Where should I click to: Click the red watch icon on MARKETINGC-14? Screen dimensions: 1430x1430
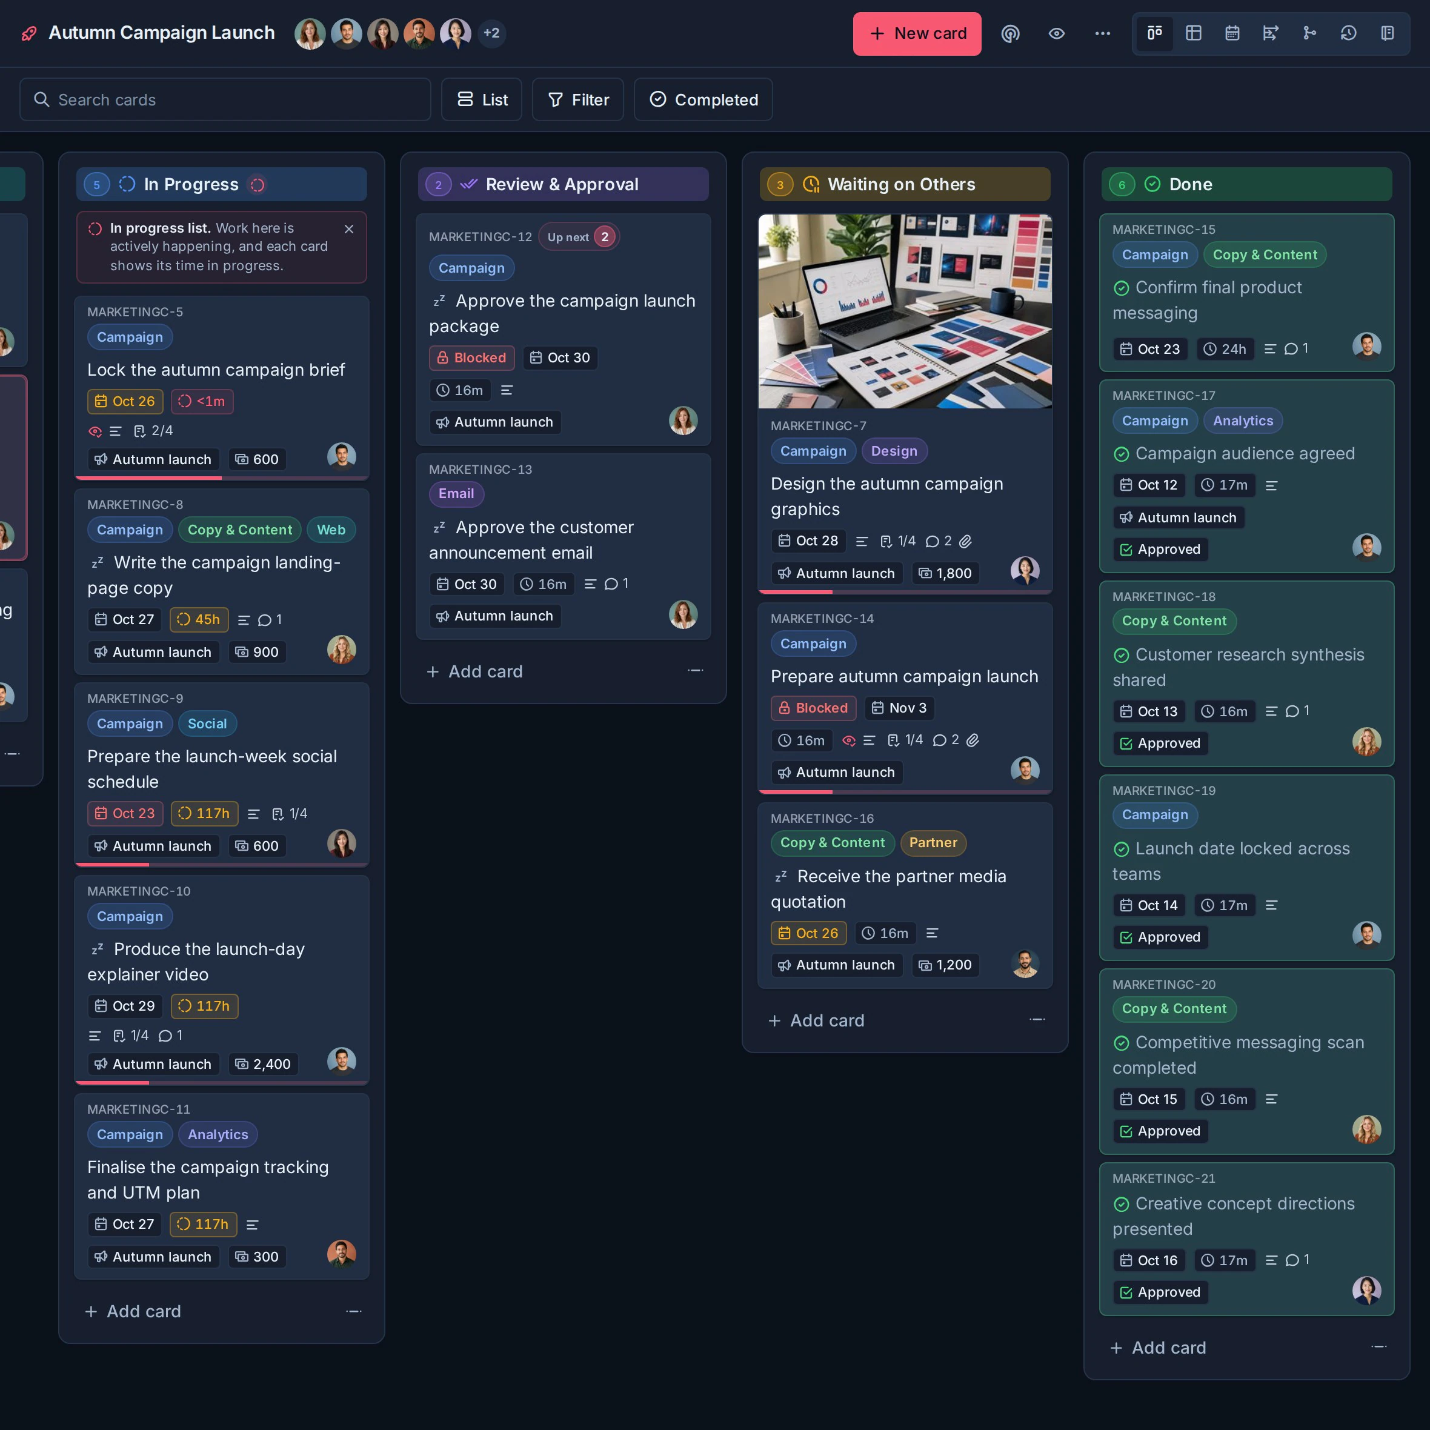[849, 740]
